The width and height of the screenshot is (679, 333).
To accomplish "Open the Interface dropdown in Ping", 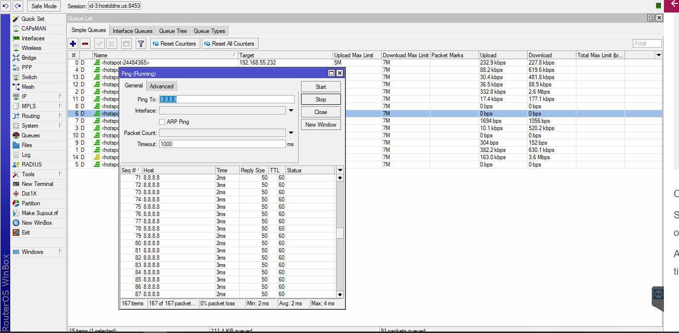I will 291,111.
